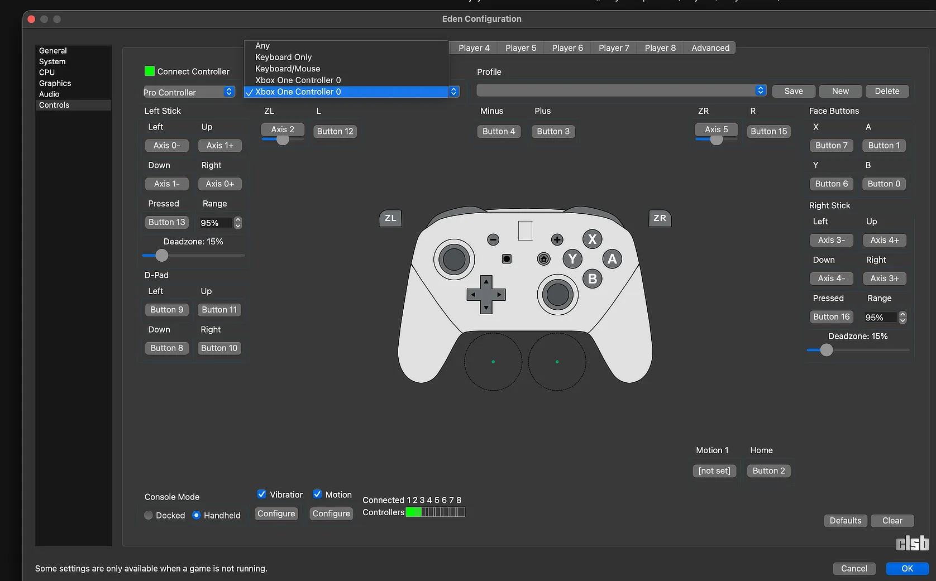Click the X button on controller diagram

tap(592, 239)
